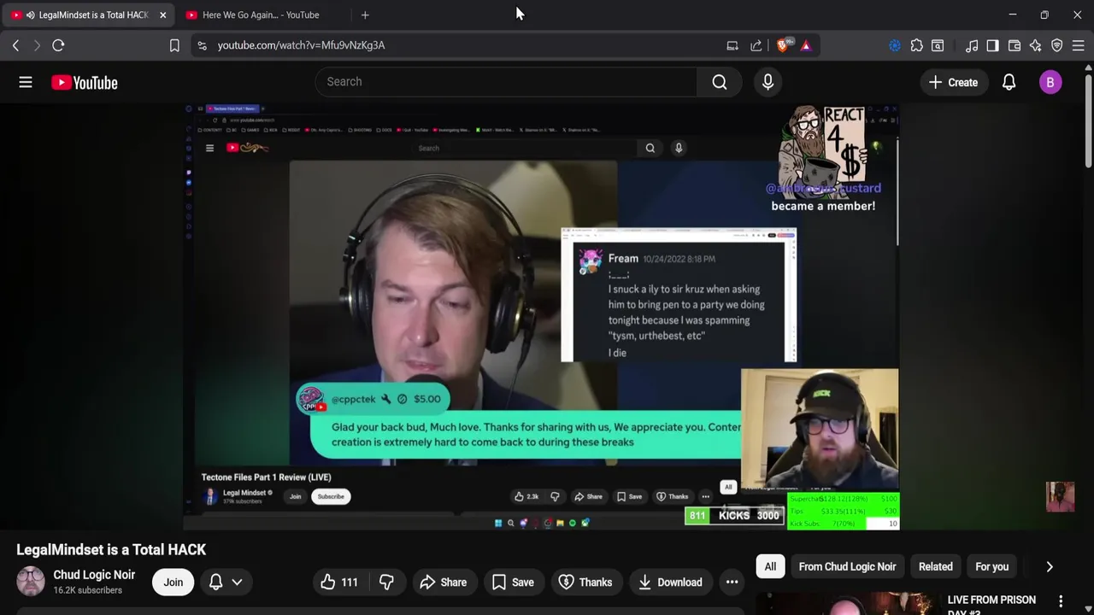Open Brave Shields lion icon
Image resolution: width=1094 pixels, height=615 pixels.
783,45
